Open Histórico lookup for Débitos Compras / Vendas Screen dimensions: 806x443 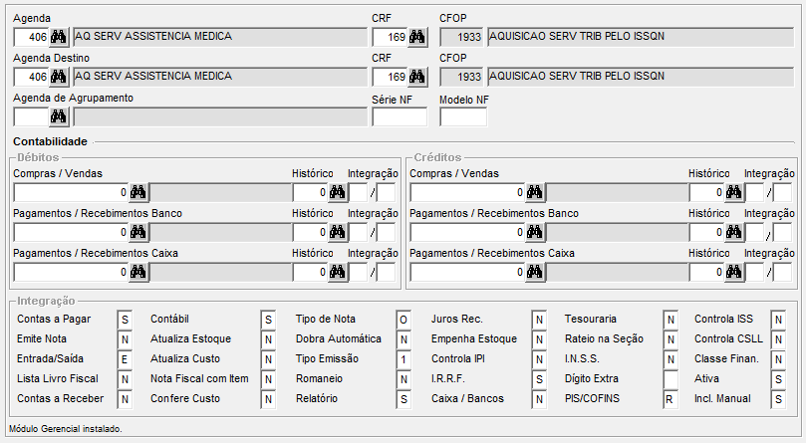[338, 192]
